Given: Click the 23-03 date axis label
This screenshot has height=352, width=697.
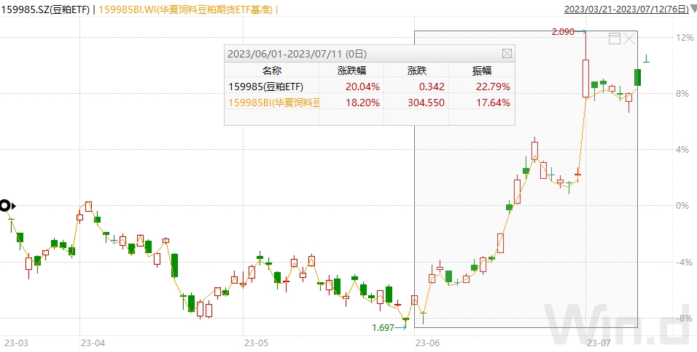Looking at the screenshot, I should coord(15,343).
